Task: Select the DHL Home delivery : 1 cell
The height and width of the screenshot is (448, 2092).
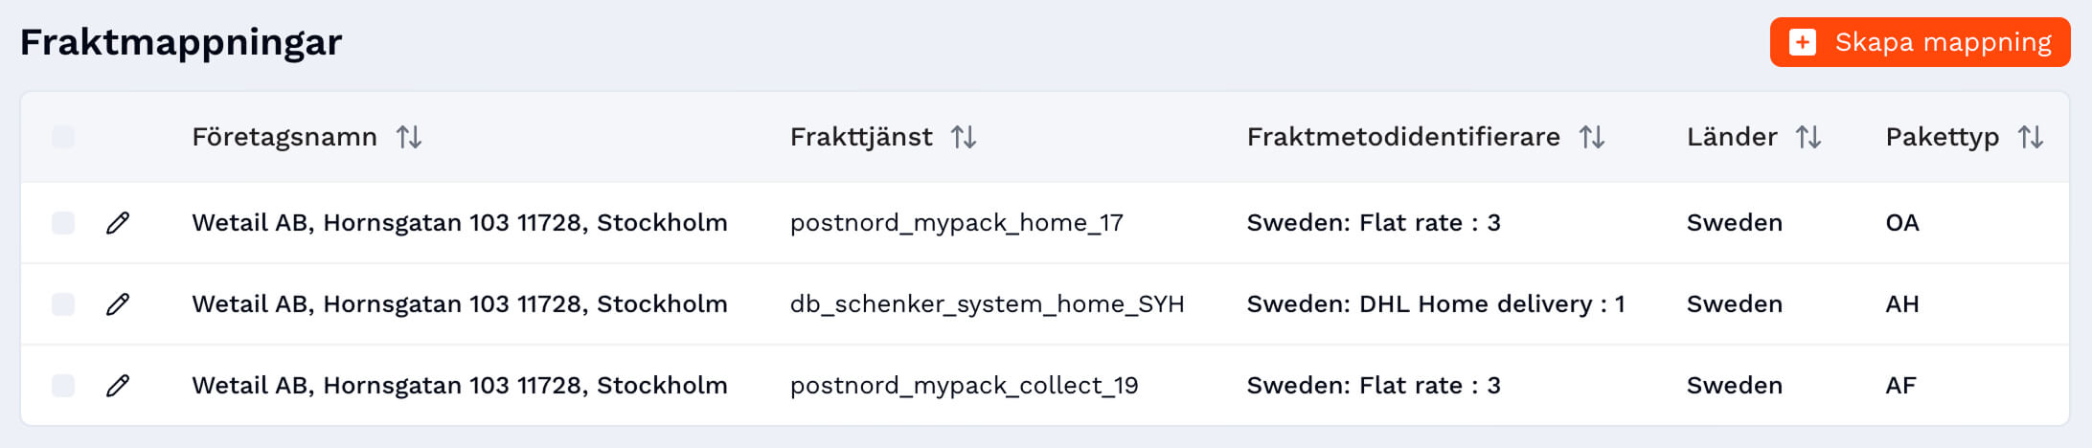Action: pyautogui.click(x=1435, y=304)
